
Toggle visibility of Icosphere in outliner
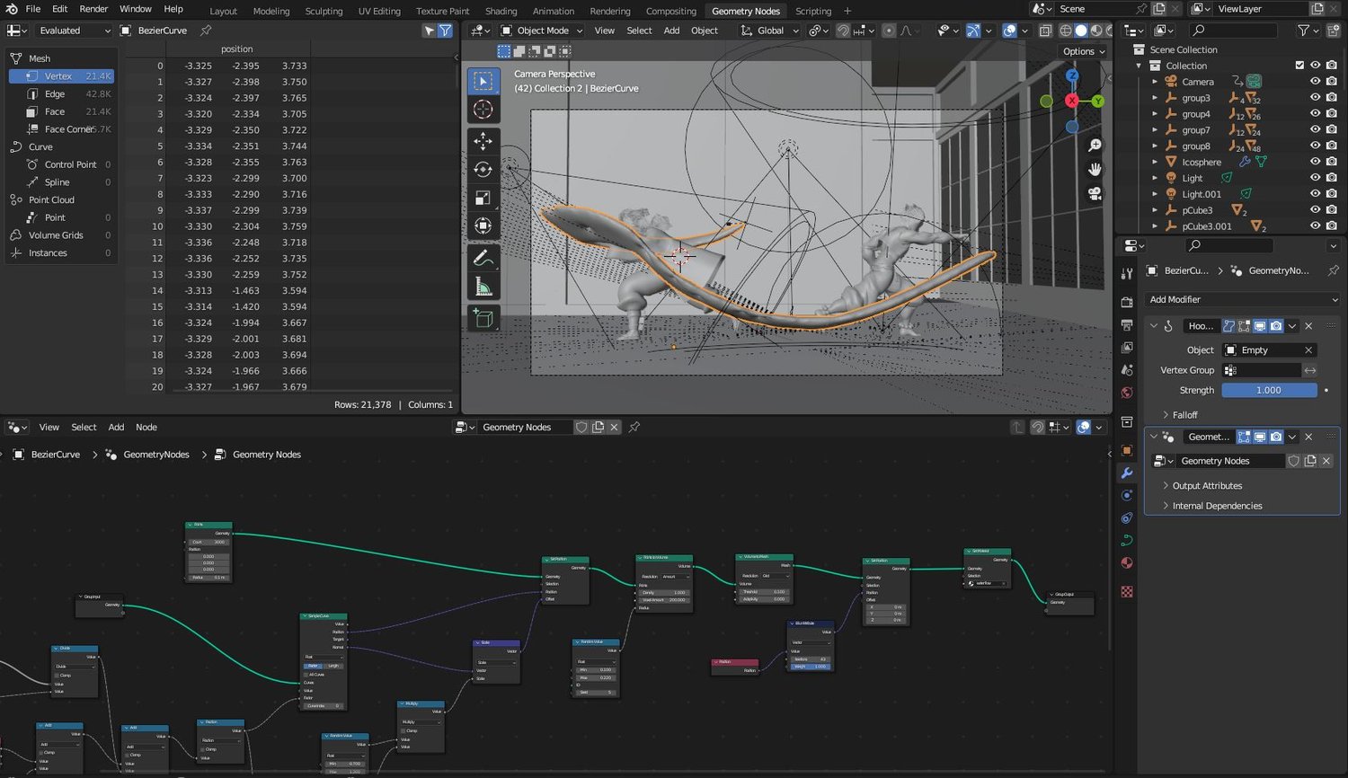[1316, 163]
